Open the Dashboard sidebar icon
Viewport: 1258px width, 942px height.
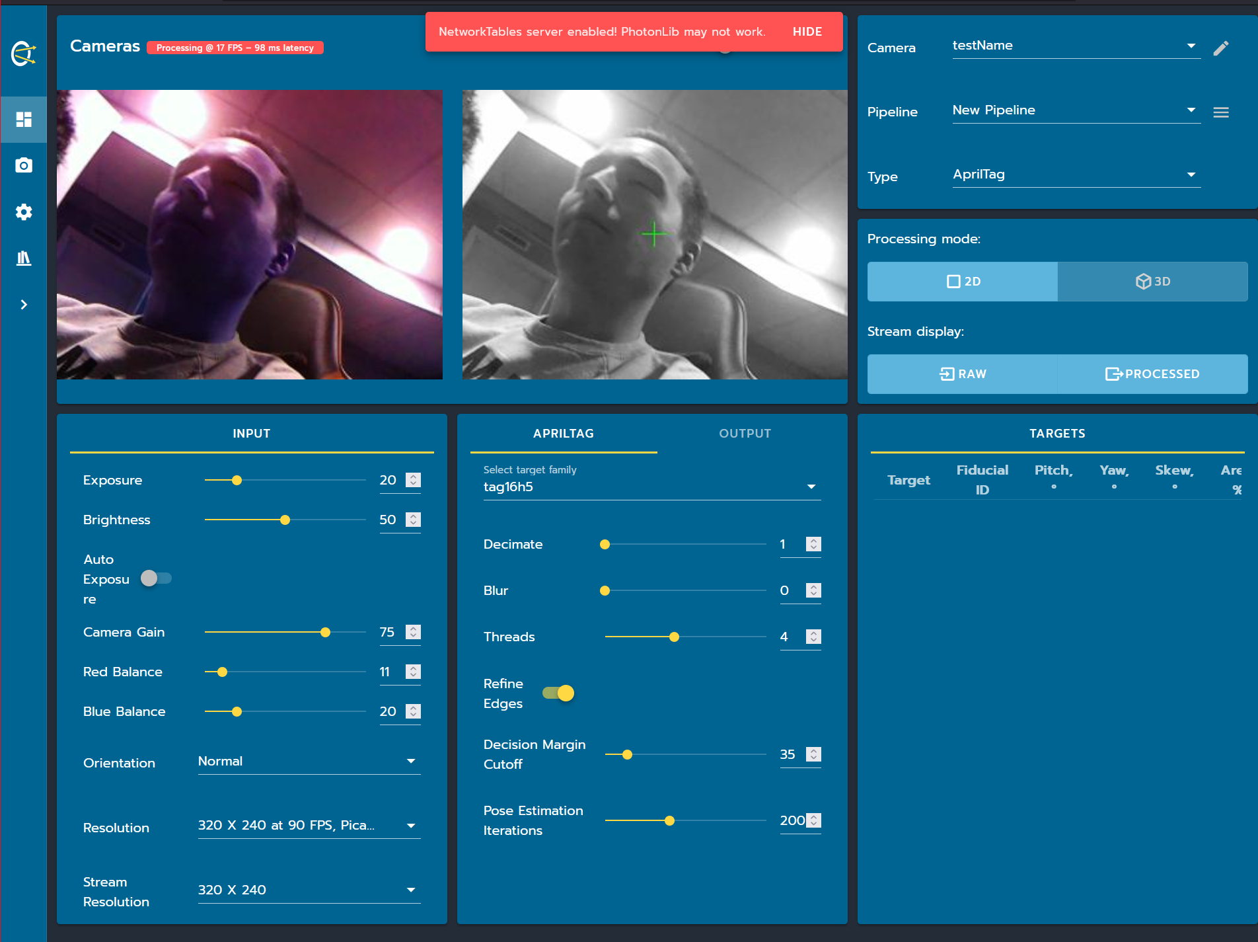click(x=23, y=120)
